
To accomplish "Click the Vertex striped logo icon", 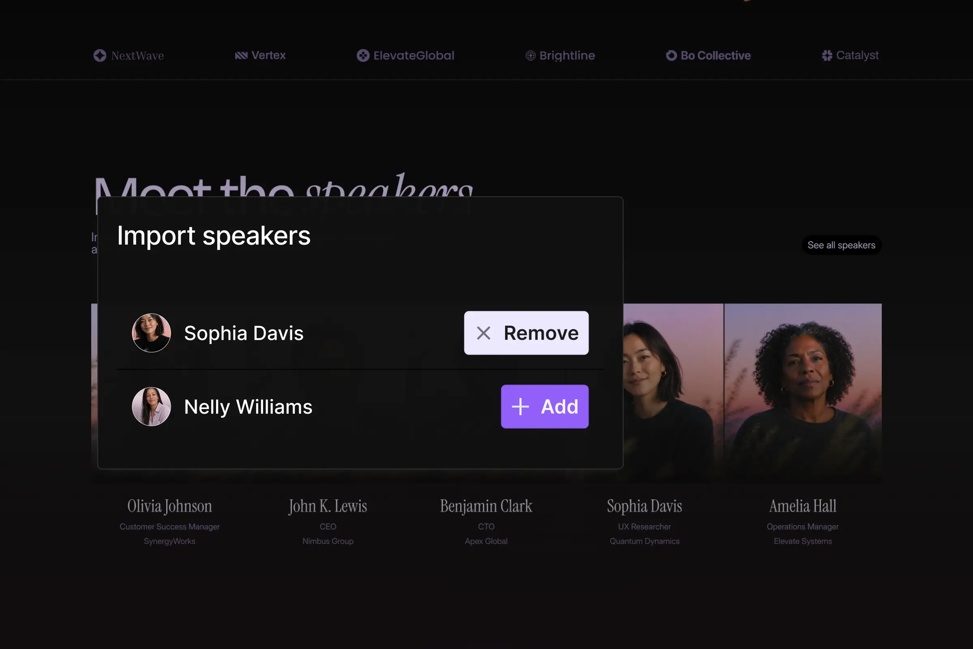I will [x=241, y=56].
